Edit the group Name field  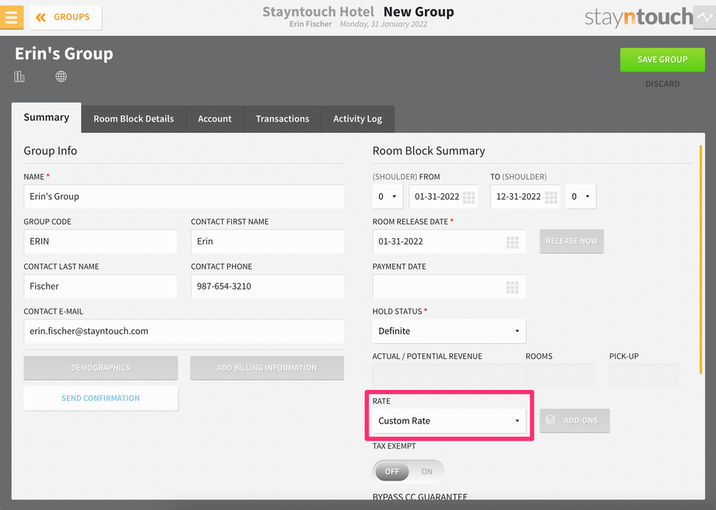pyautogui.click(x=184, y=196)
